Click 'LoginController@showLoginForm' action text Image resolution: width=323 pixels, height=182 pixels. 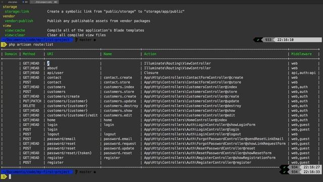click(x=226, y=125)
